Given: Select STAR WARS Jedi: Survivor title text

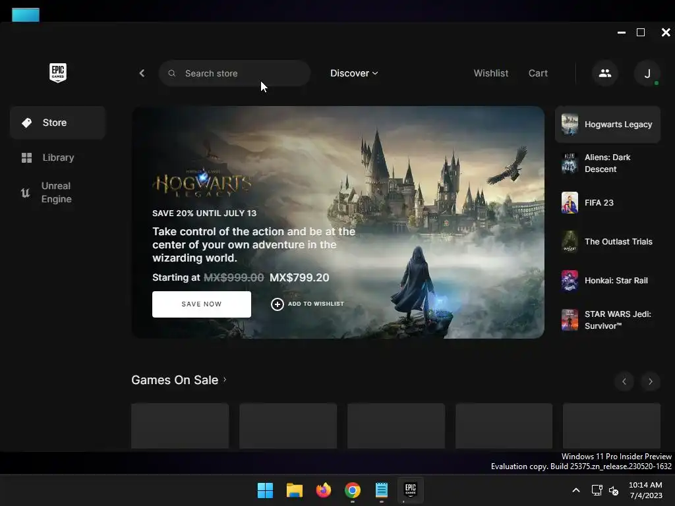Looking at the screenshot, I should pos(618,320).
